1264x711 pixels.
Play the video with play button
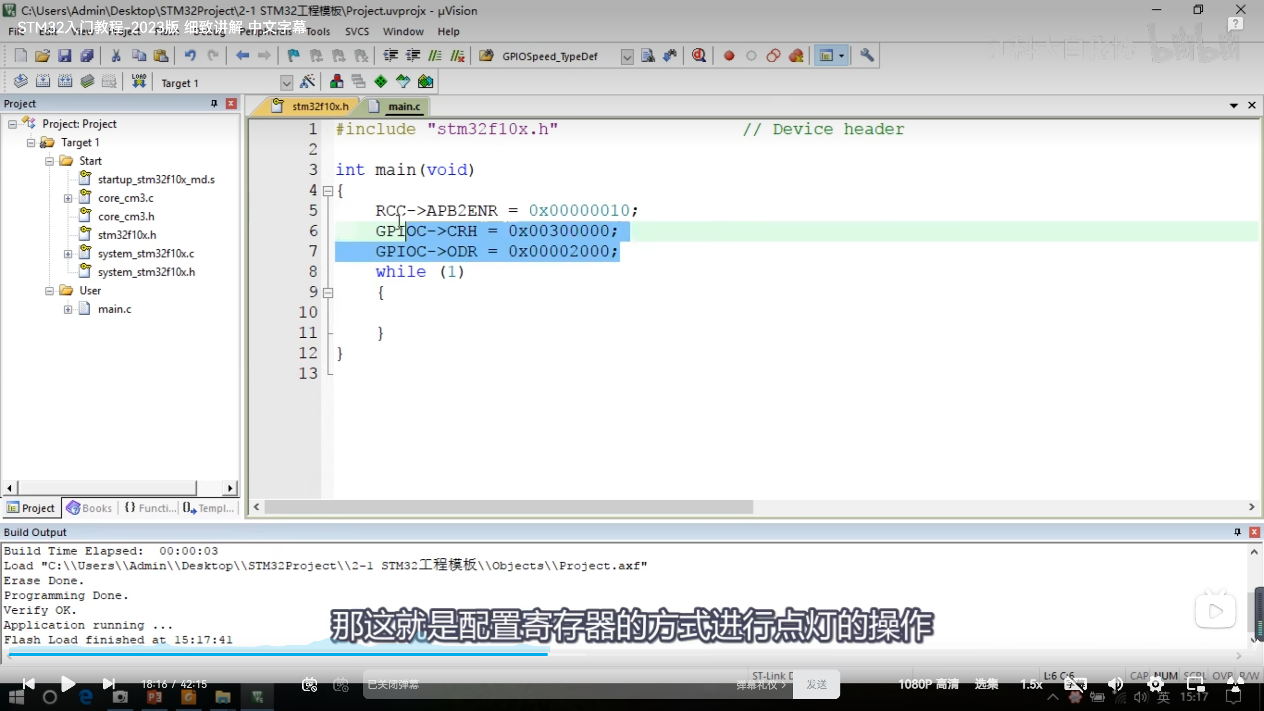point(68,684)
